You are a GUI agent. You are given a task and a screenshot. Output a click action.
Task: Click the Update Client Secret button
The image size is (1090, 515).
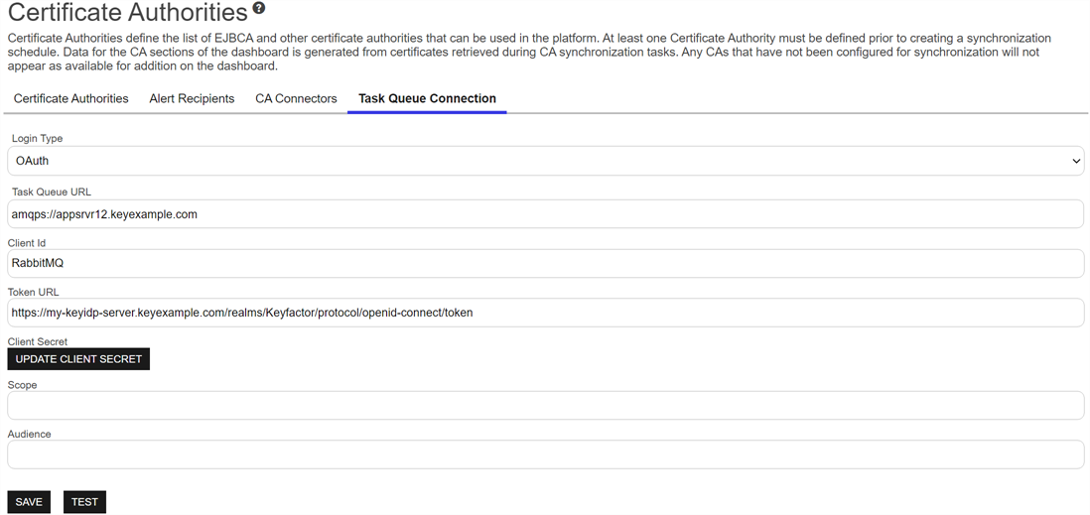78,359
